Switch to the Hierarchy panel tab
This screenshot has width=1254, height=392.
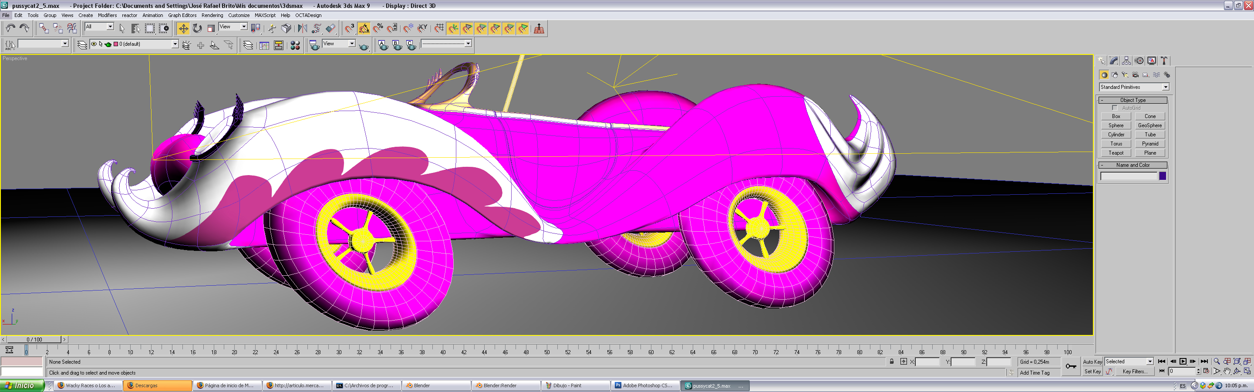(1126, 61)
